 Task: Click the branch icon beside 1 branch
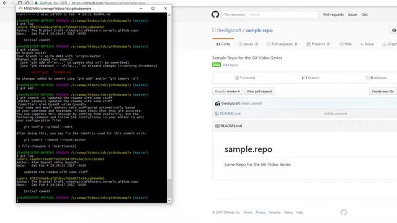click(303, 78)
